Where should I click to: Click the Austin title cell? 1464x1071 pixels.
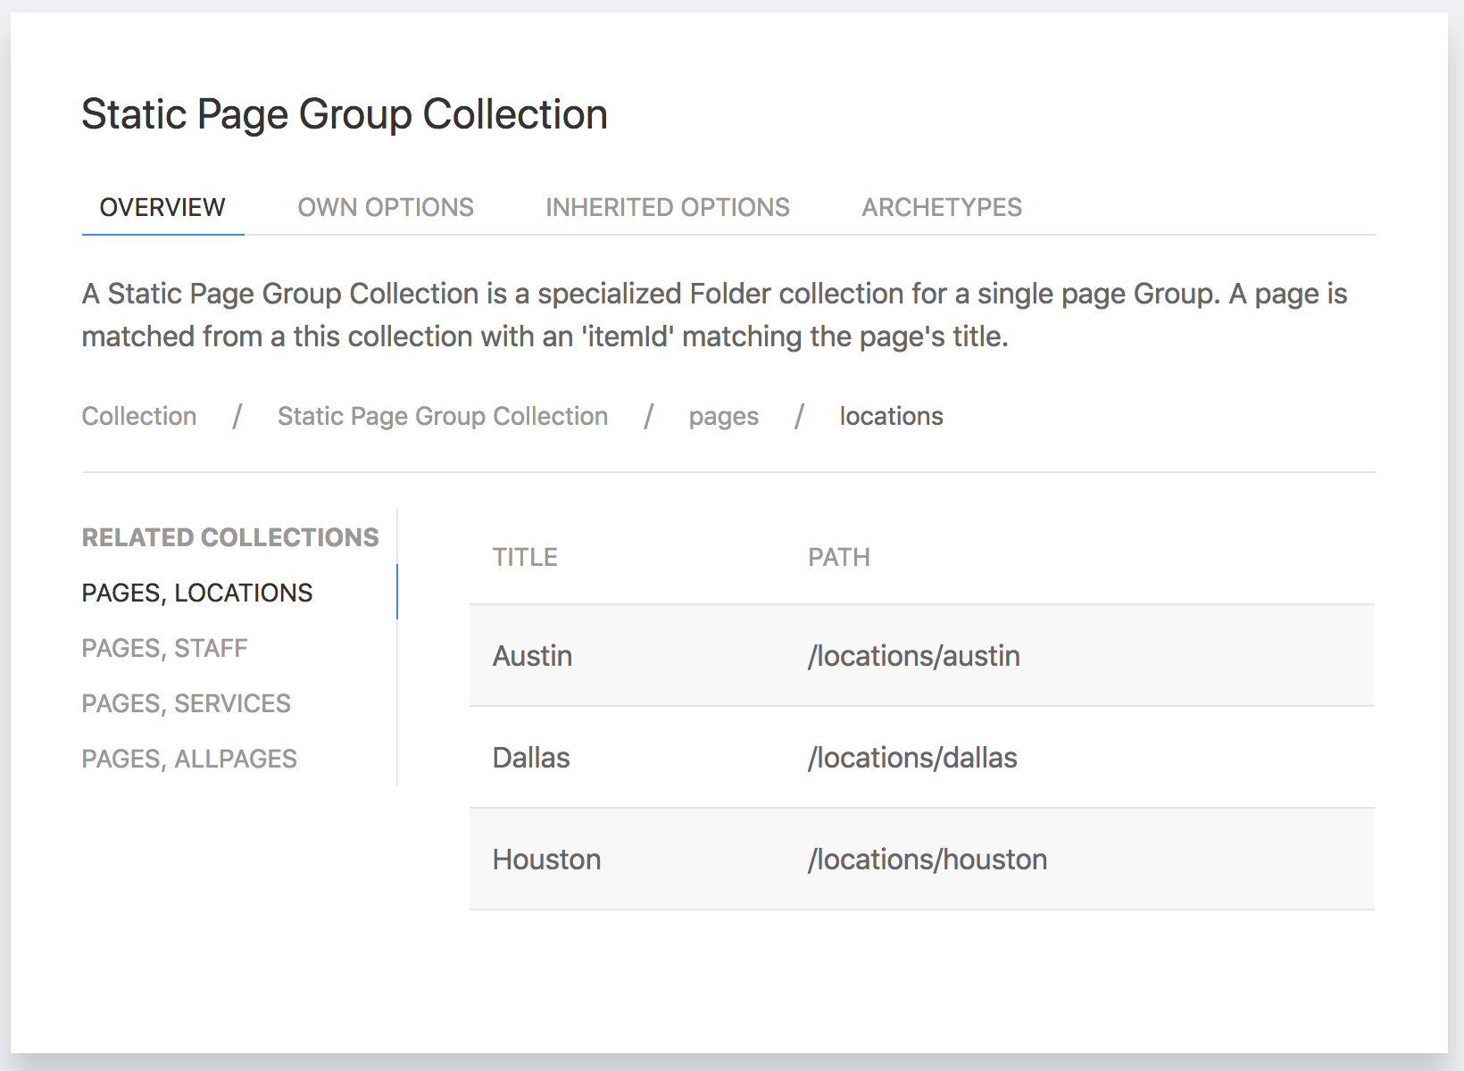pos(532,656)
